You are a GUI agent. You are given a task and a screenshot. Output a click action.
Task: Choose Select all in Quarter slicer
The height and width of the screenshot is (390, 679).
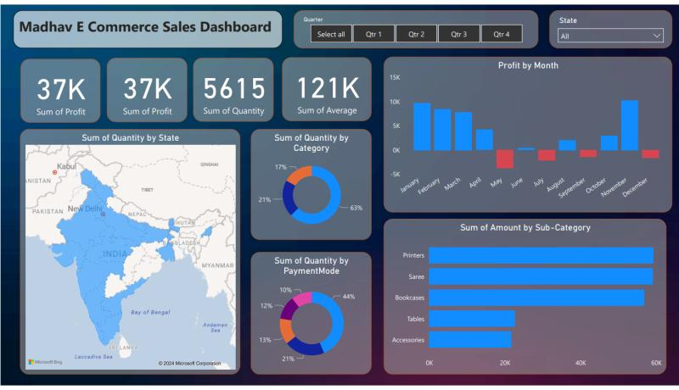pos(331,34)
